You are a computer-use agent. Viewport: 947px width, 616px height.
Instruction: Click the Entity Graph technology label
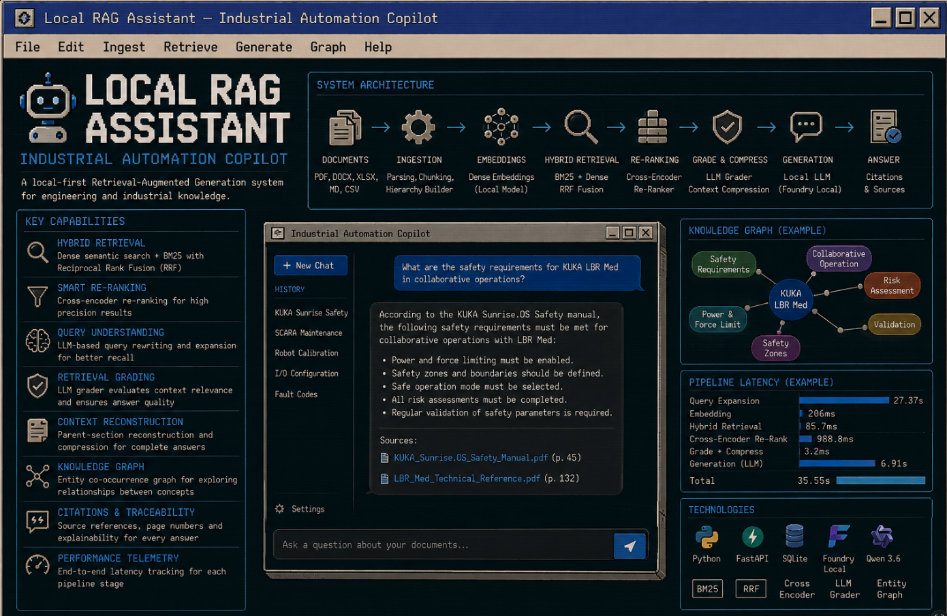(x=891, y=589)
